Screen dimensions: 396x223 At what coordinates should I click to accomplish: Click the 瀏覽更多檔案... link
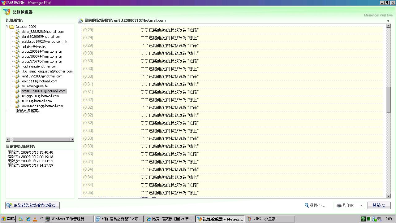point(28,111)
